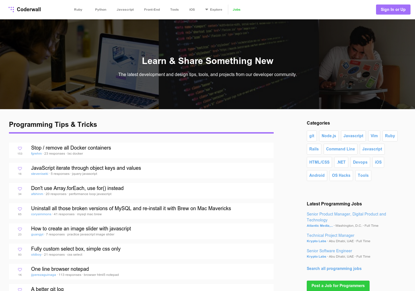Click the heart on the Array.forEach post
This screenshot has height=291, width=415.
20,189
